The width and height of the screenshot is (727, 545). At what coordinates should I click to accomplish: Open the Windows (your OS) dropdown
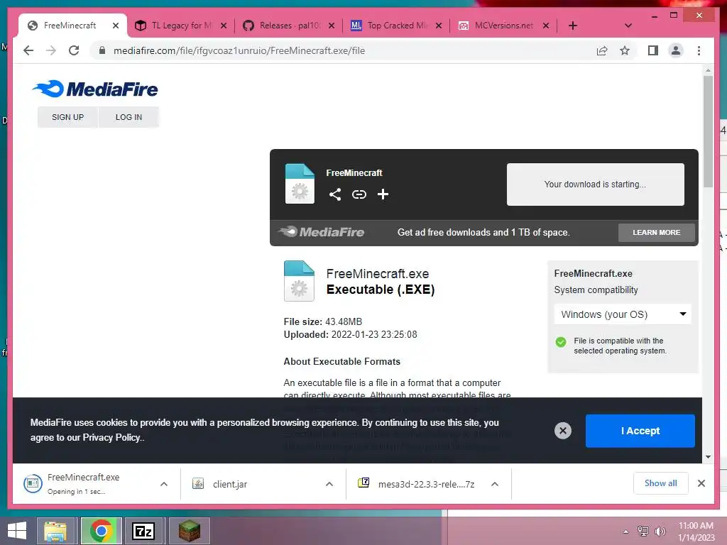(x=623, y=314)
